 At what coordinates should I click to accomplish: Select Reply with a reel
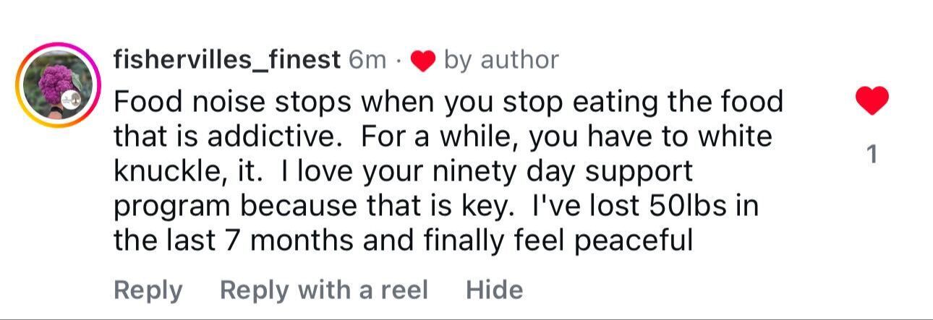click(324, 290)
